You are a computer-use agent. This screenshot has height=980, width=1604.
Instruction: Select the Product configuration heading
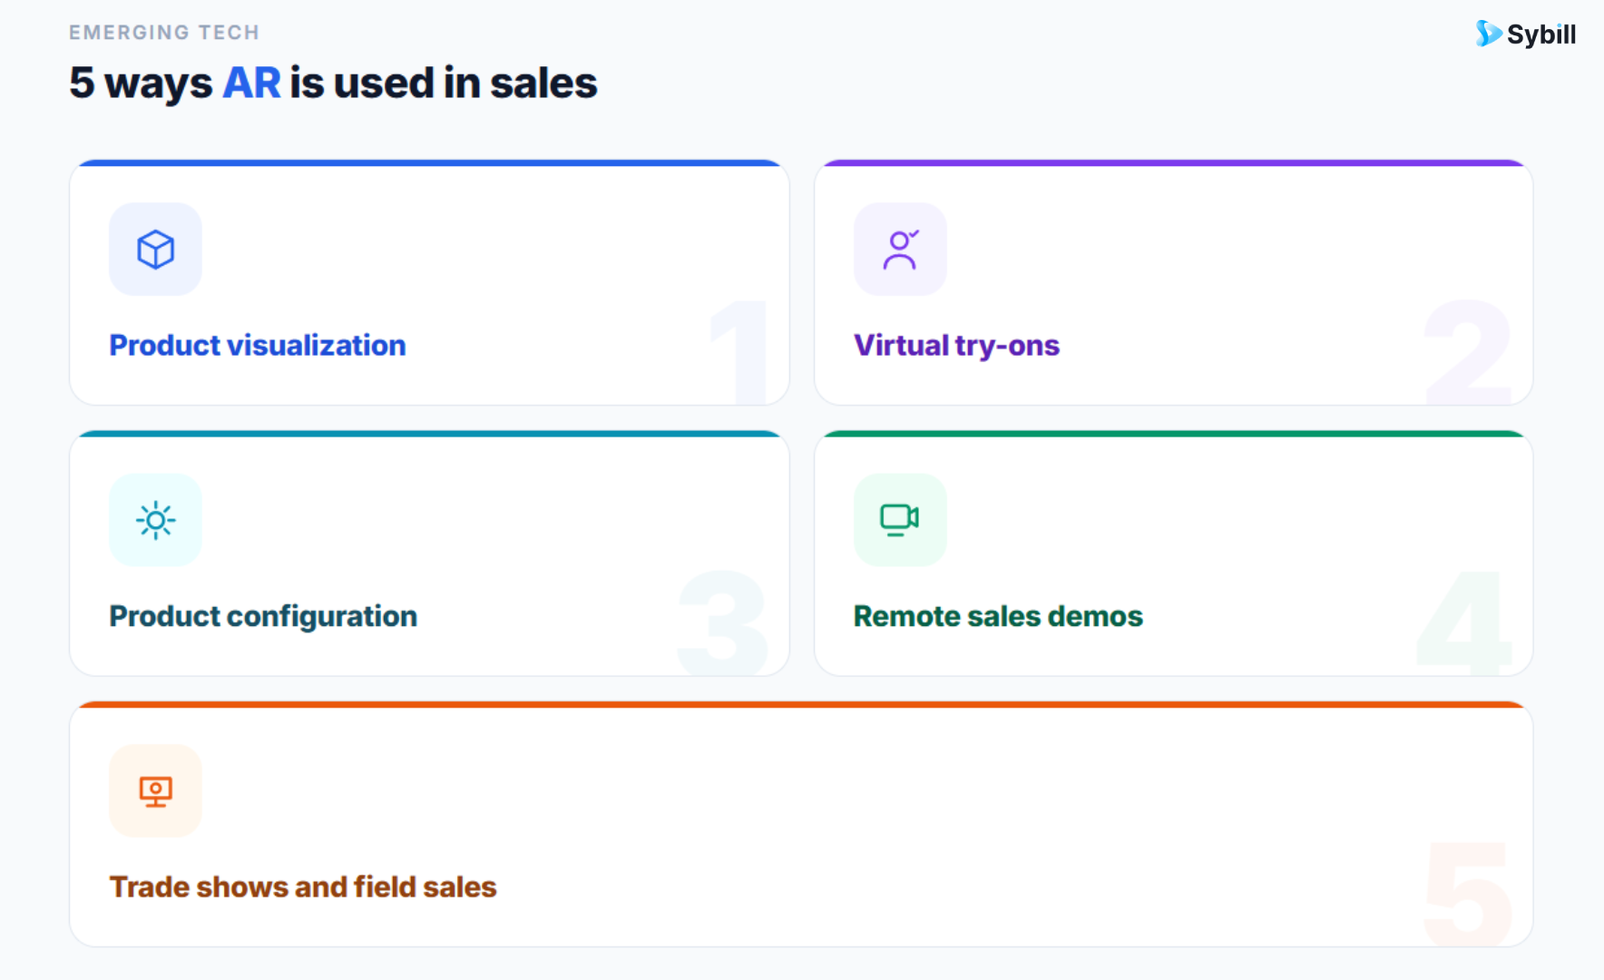263,616
